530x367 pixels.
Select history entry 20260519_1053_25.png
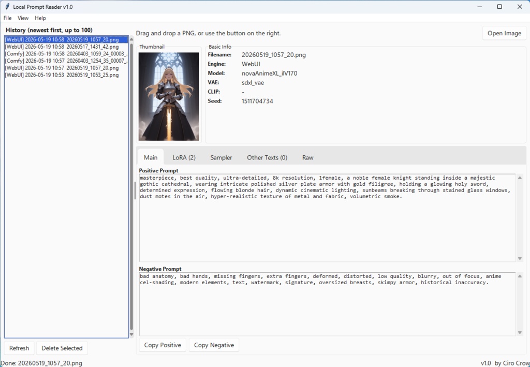(66, 75)
